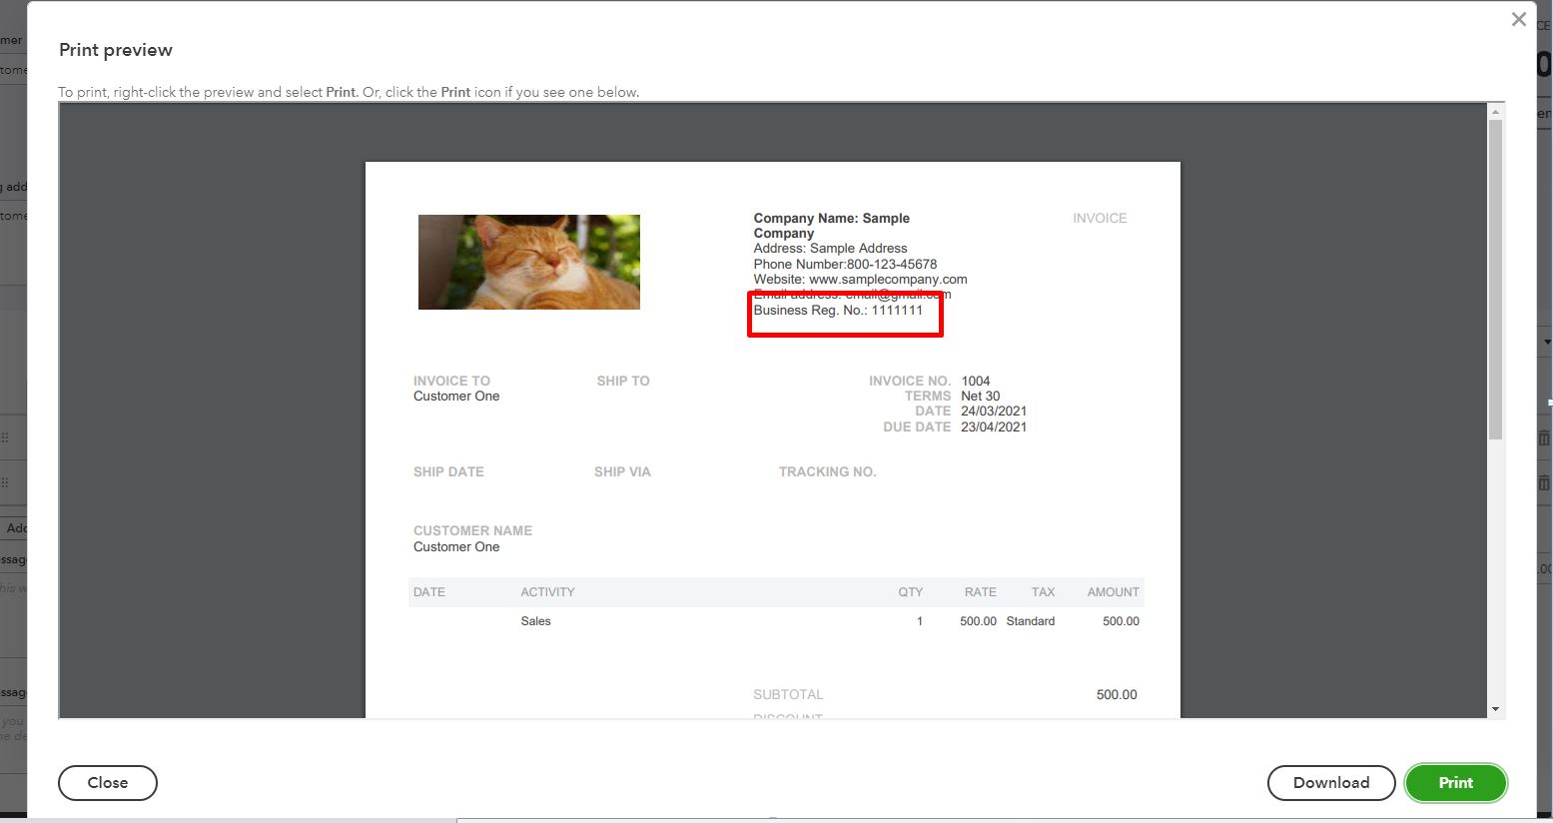Click the Phone Number line
Image resolution: width=1553 pixels, height=823 pixels.
[846, 265]
